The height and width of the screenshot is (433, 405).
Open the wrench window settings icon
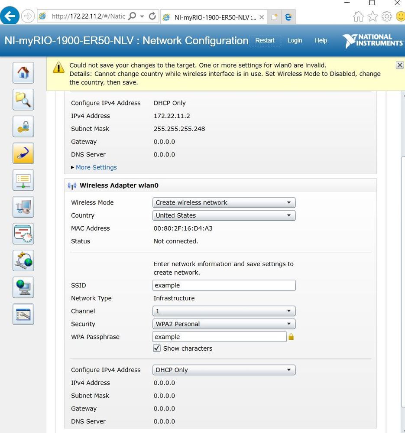click(23, 314)
